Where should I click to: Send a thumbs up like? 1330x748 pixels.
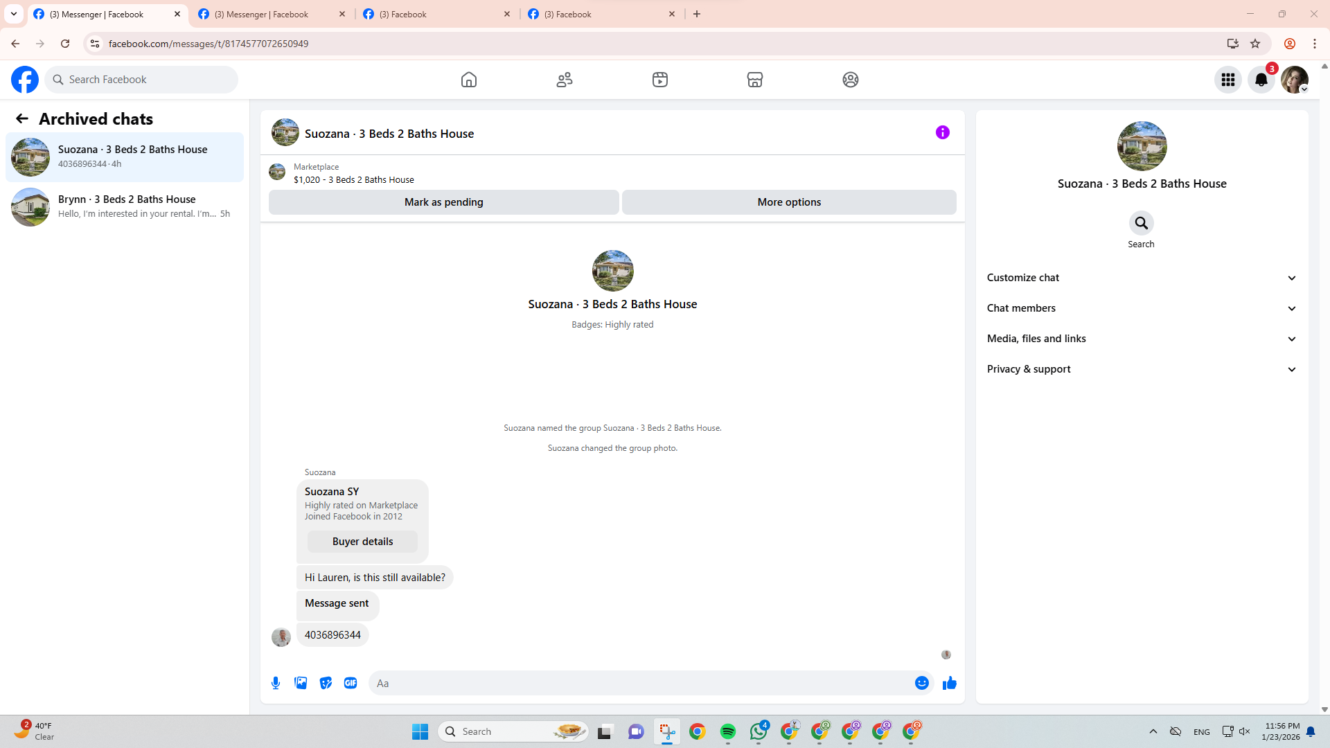click(x=949, y=683)
